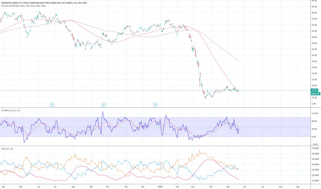321x189 pixels.
Task: Click the dividend marker near July
Action: pyautogui.click(x=52, y=105)
